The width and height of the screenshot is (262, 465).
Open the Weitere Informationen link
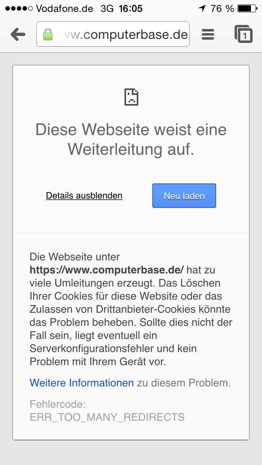81,383
